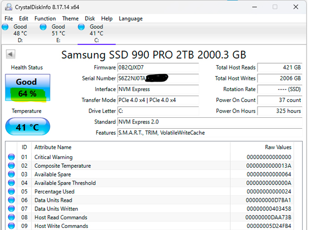Click the Standard field NVM Express 2.0
309x230 pixels.
tap(210, 122)
